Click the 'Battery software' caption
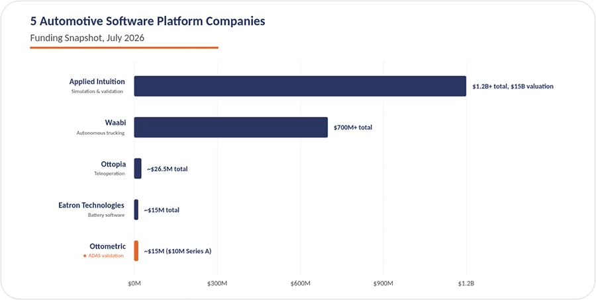Image resolution: width=596 pixels, height=300 pixels. pos(107,215)
